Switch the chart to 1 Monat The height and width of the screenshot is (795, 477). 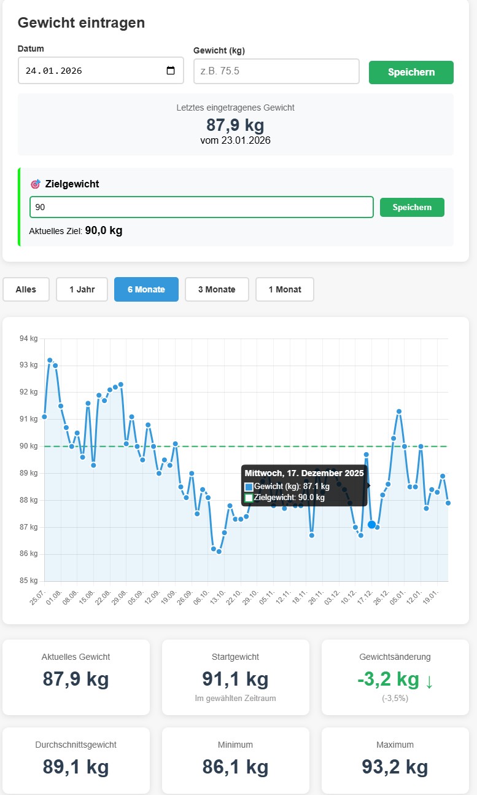click(x=285, y=289)
